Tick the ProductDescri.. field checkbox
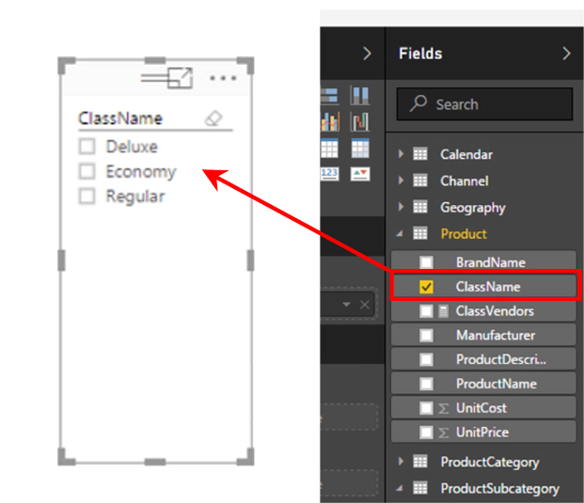584x503 pixels. coord(426,359)
